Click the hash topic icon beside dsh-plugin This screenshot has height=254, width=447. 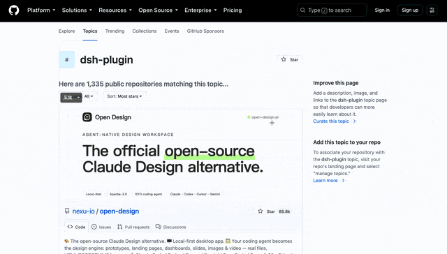(67, 59)
